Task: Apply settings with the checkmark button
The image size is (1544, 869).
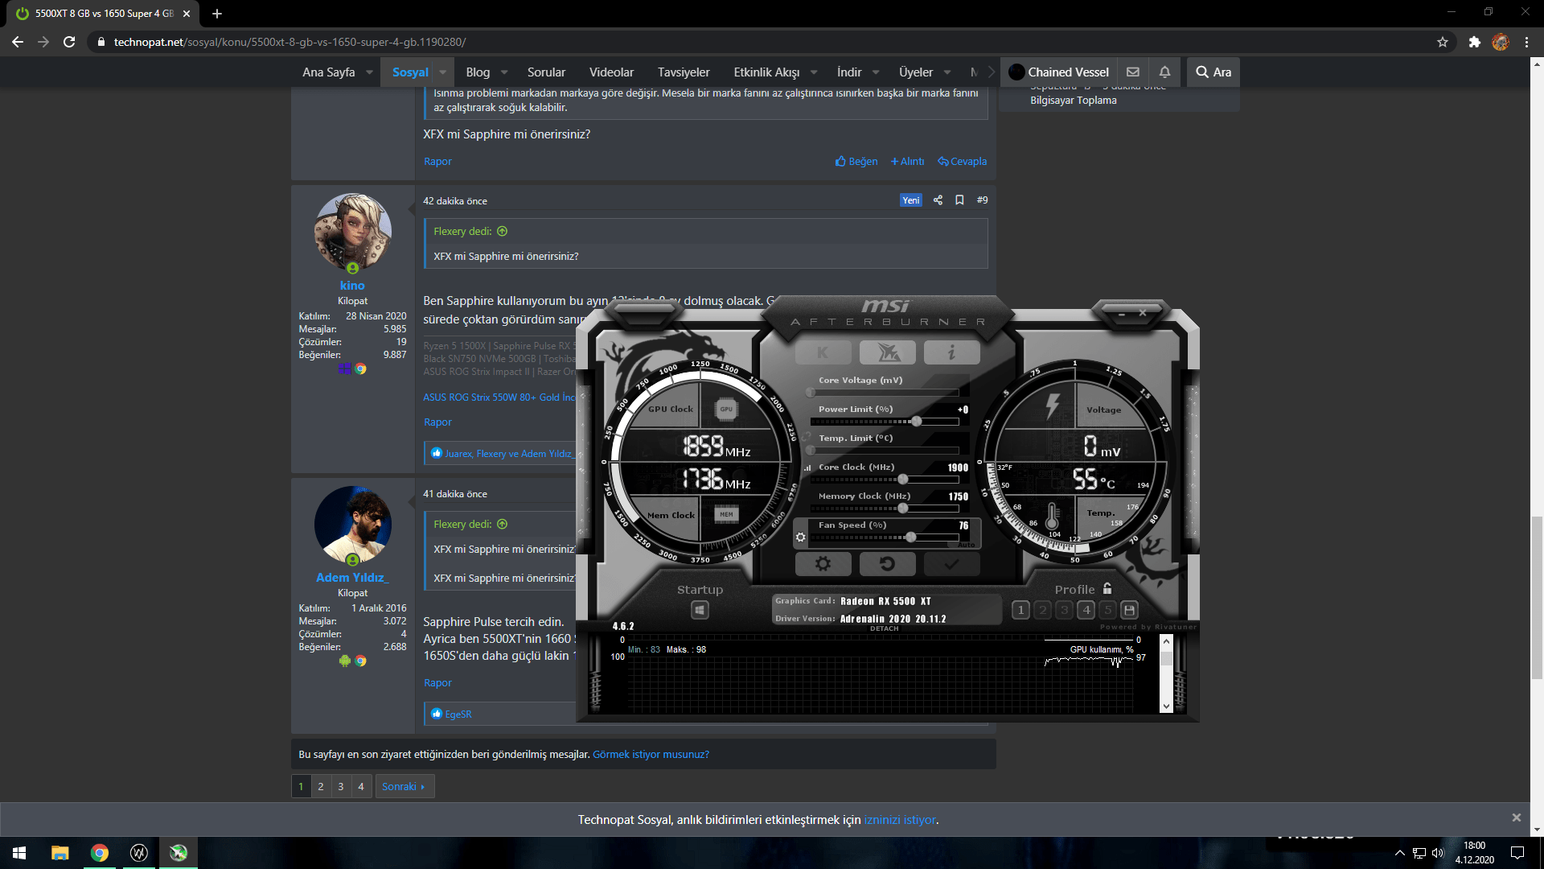Action: click(x=951, y=564)
